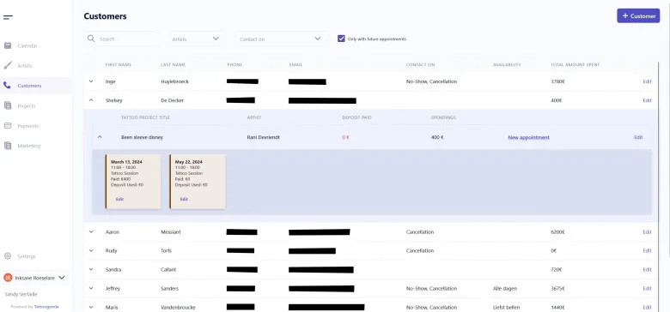The image size is (670, 312).
Task: Edit the March 13, 2024 appointment
Action: (x=119, y=199)
